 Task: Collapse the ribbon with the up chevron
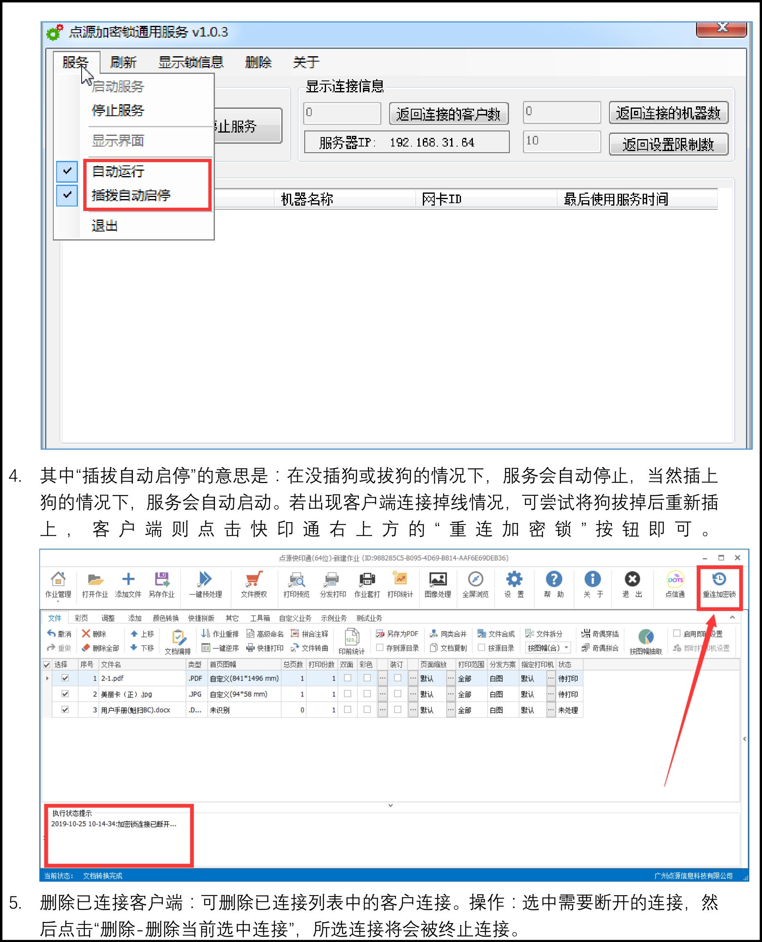(732, 617)
